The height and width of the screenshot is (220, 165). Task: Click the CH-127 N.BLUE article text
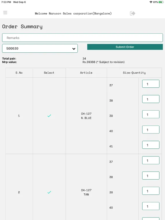pos(86,116)
